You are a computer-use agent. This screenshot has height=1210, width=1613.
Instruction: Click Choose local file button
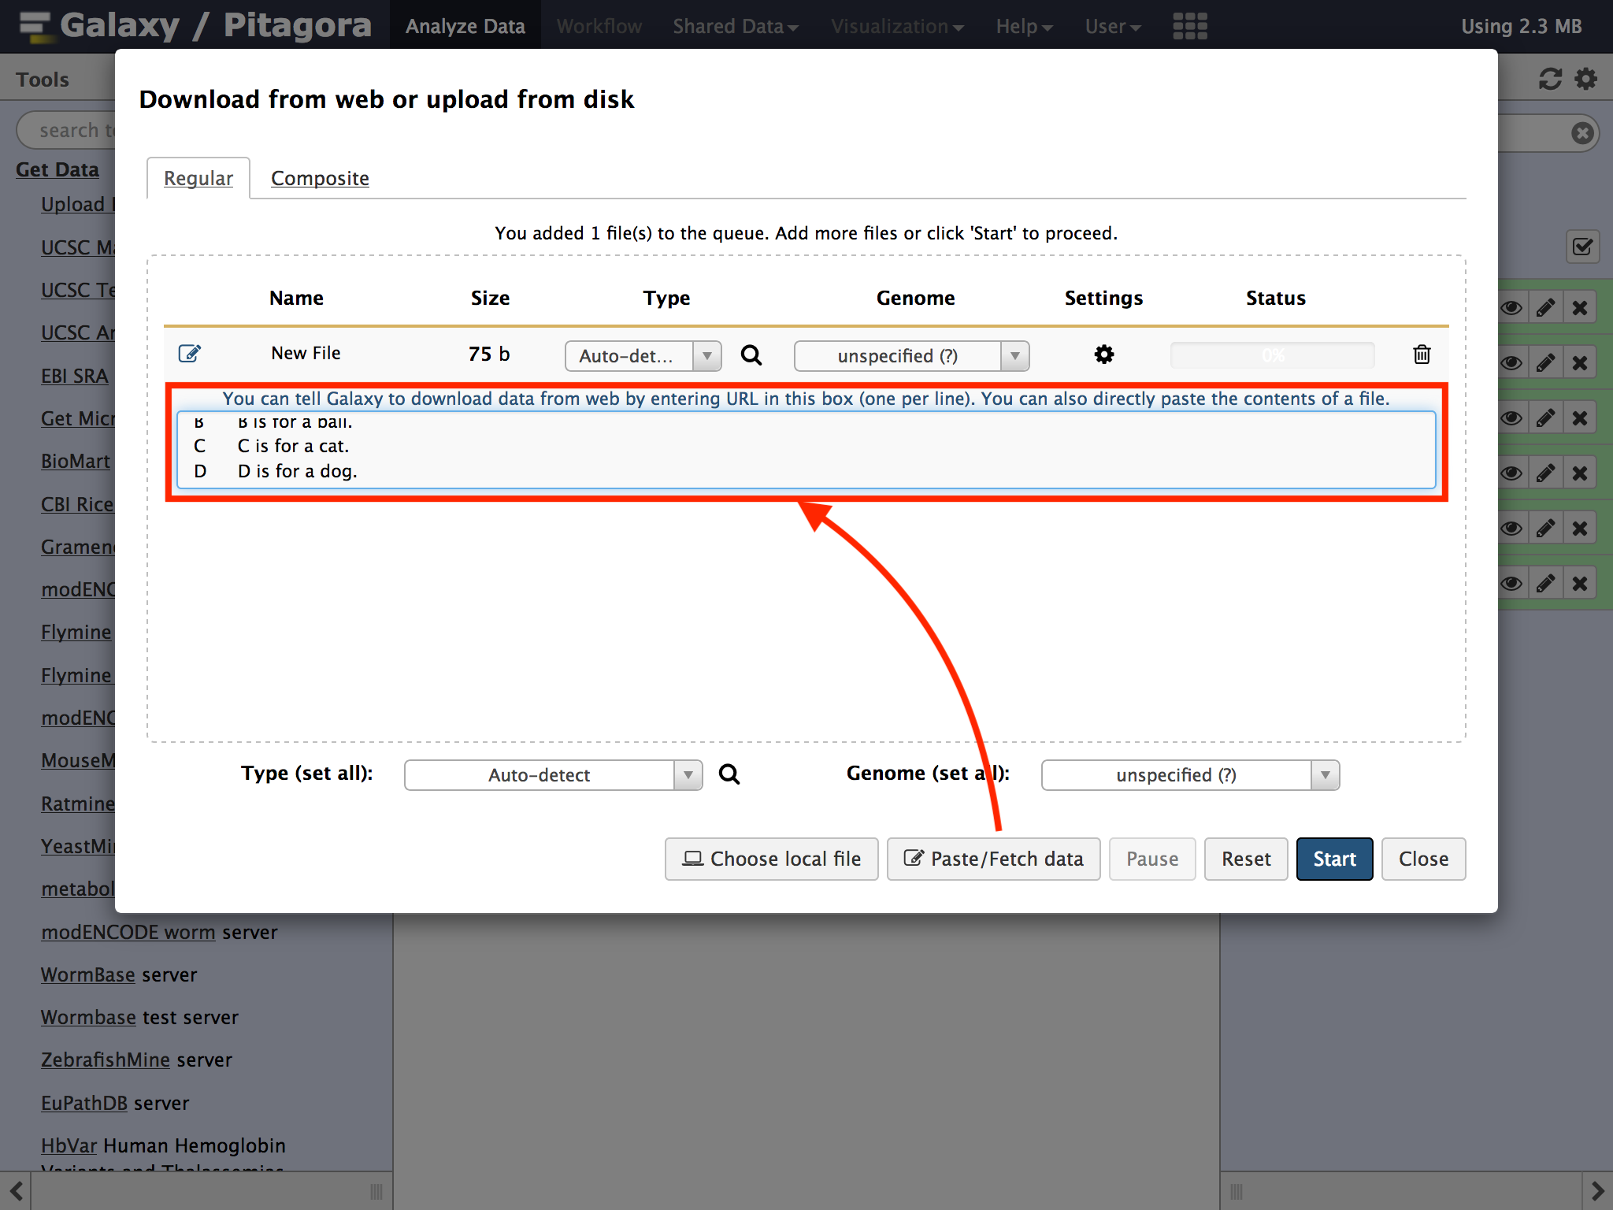coord(771,859)
